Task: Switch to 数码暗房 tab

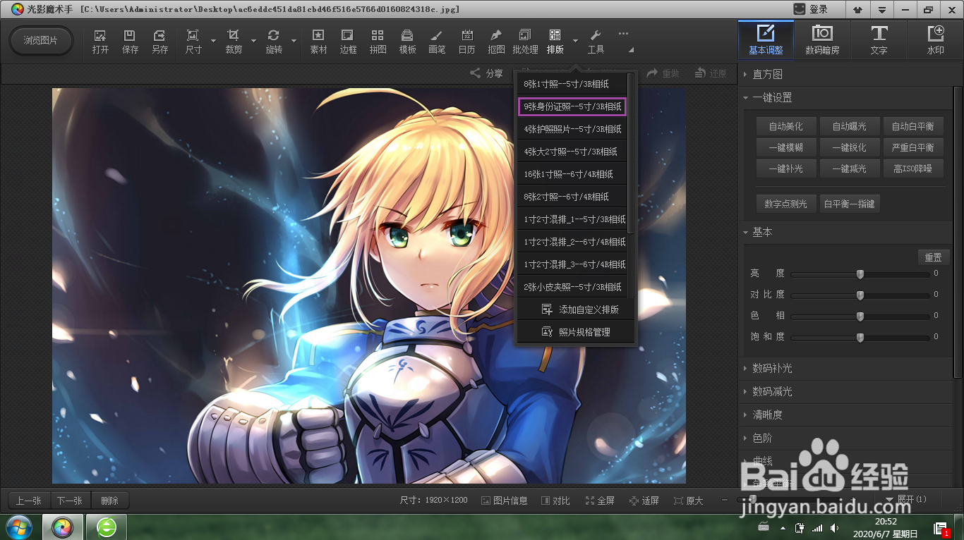Action: [822, 39]
